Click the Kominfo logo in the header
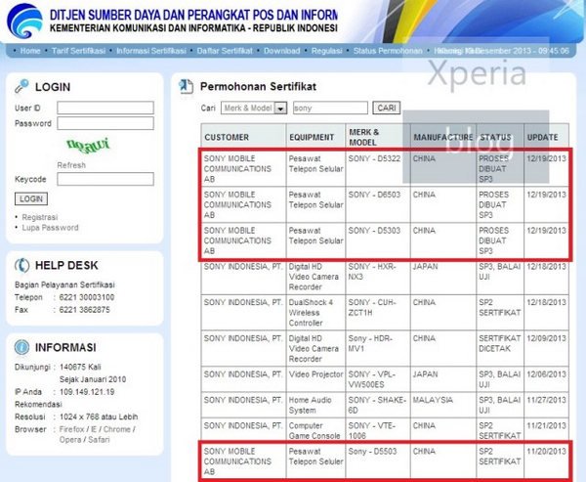This screenshot has height=482, width=586. click(24, 21)
